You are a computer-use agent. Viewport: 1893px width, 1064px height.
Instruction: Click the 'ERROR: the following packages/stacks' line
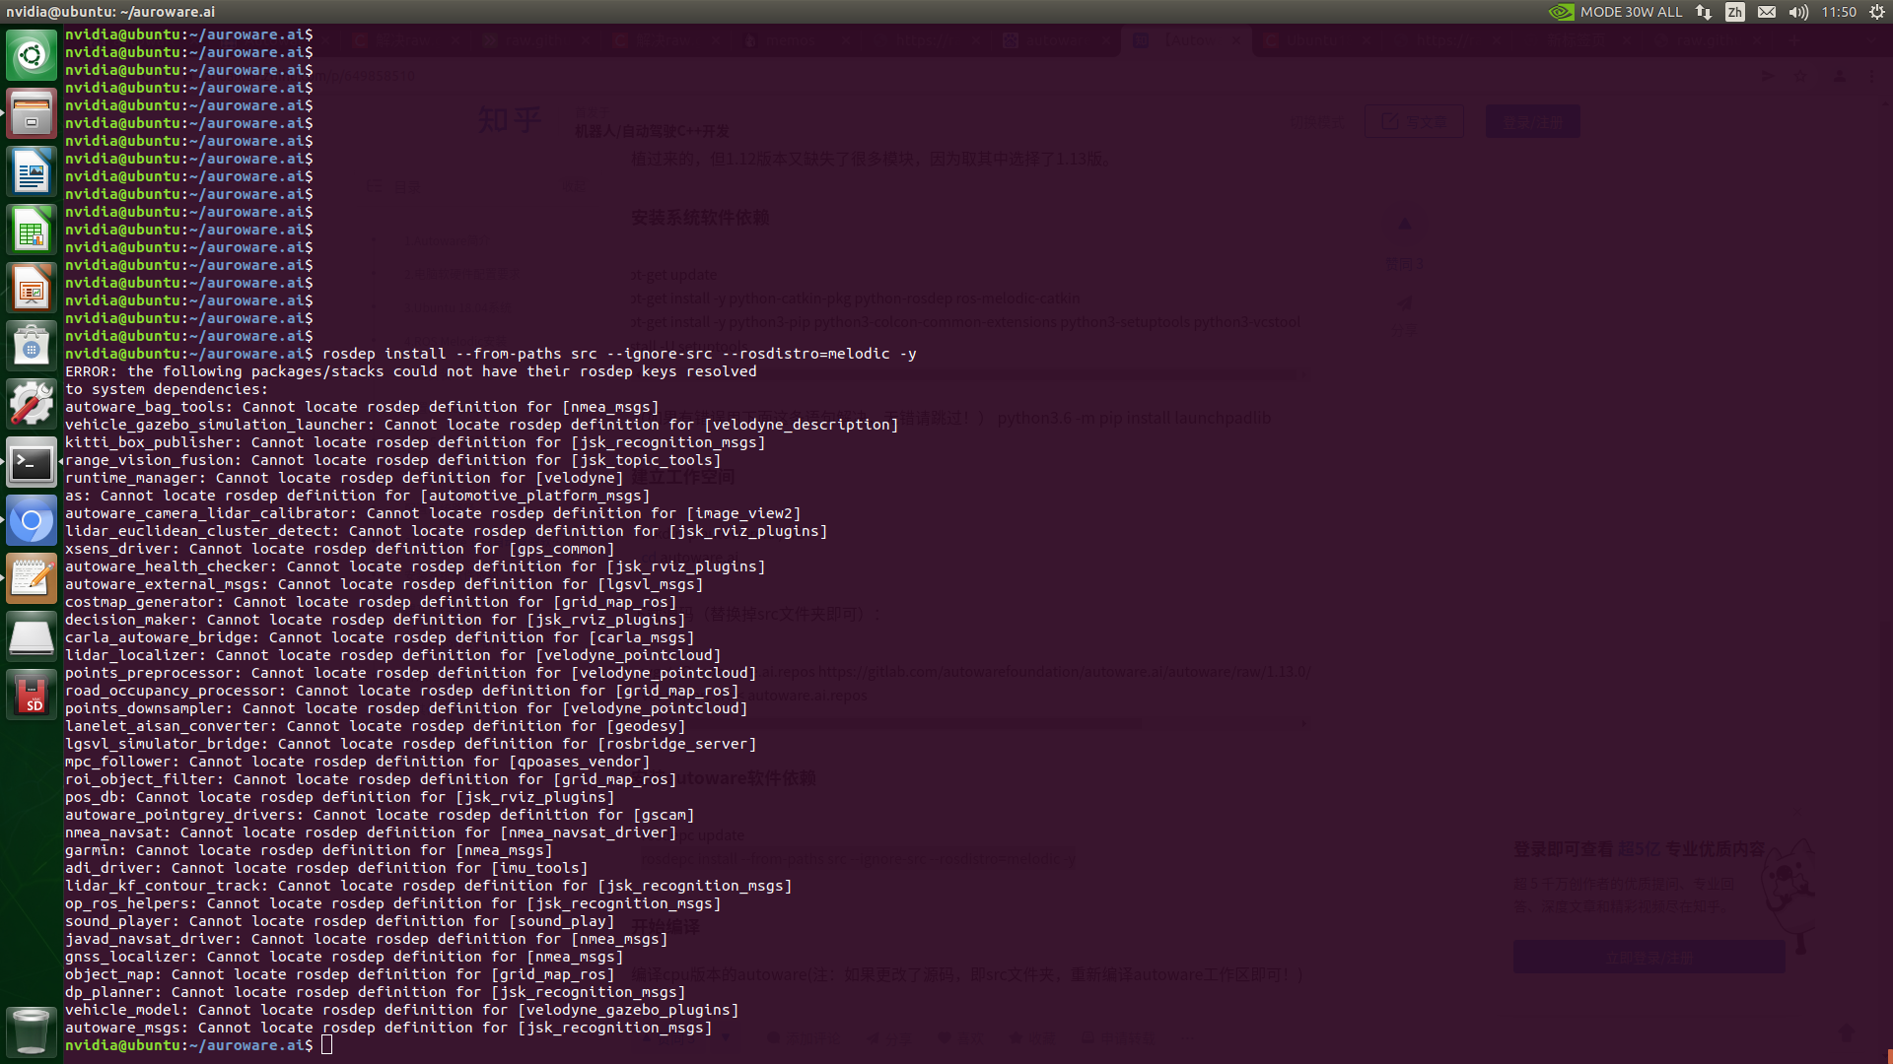[x=411, y=371]
